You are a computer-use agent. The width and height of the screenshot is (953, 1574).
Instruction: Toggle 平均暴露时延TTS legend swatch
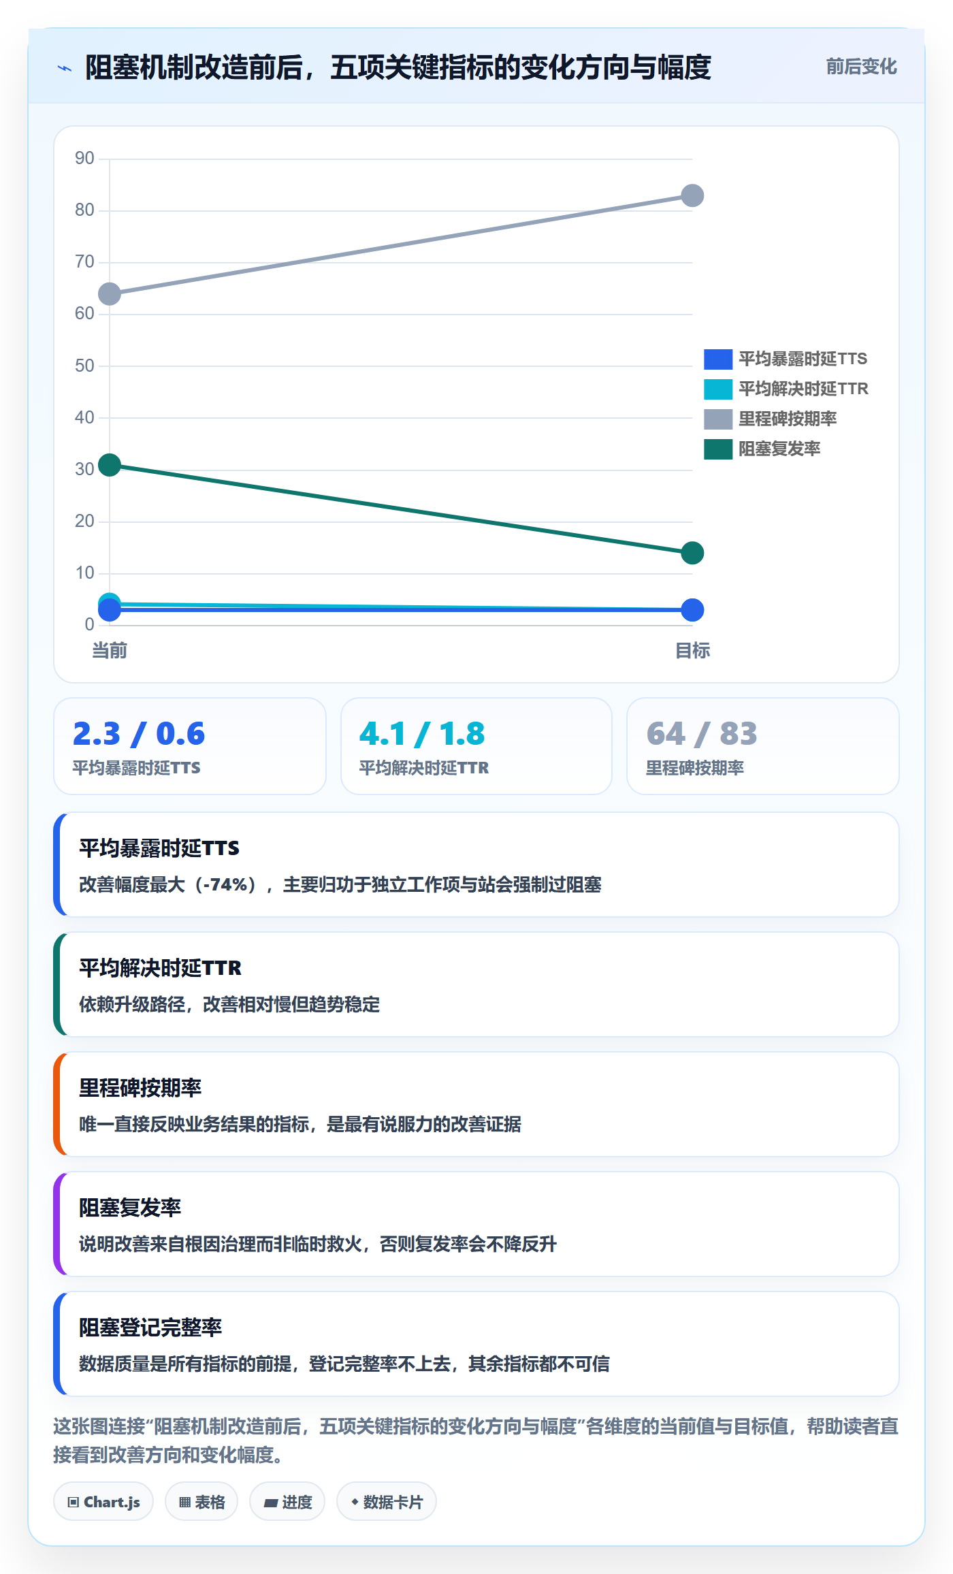click(x=717, y=359)
